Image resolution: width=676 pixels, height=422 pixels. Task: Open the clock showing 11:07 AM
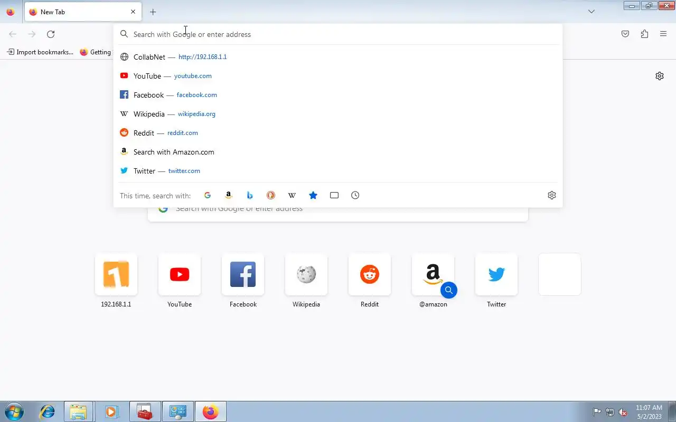pyautogui.click(x=649, y=411)
